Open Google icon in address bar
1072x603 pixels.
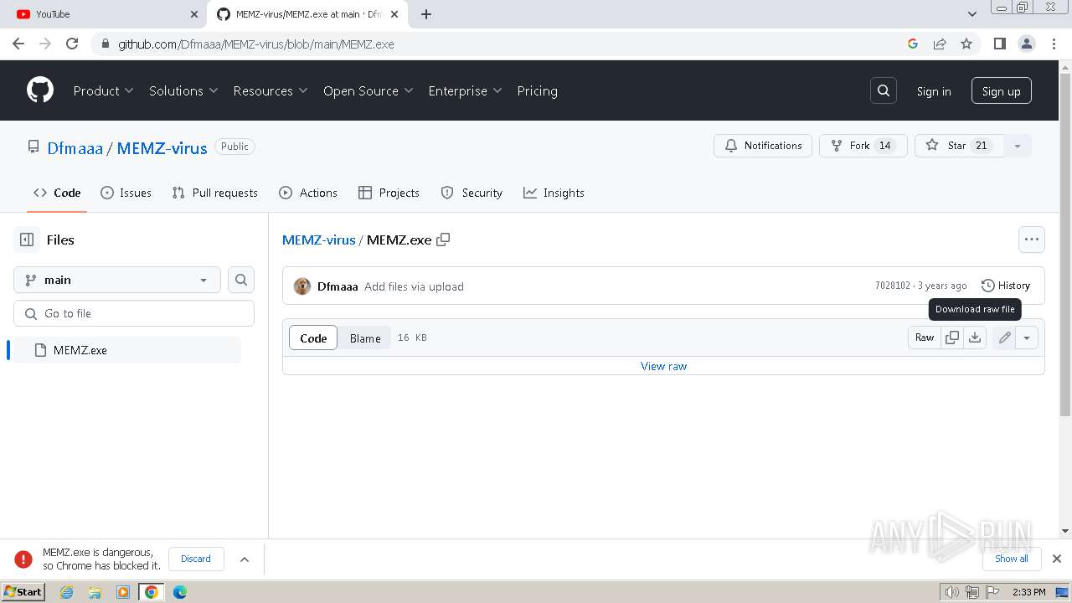tap(913, 44)
